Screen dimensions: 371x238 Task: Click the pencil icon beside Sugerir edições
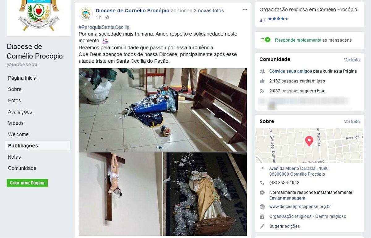(262, 226)
